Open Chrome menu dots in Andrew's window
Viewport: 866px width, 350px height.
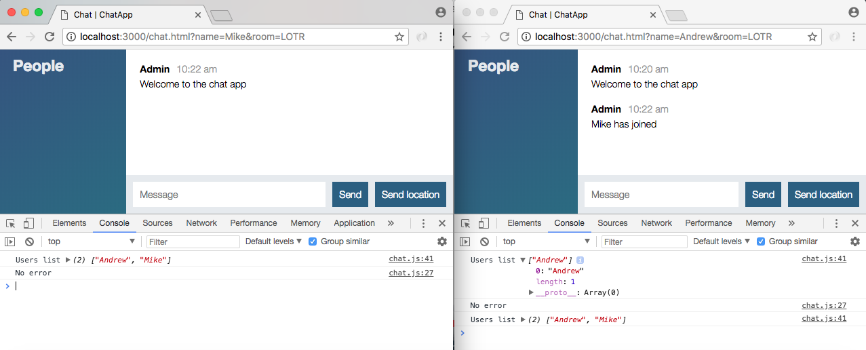point(854,37)
